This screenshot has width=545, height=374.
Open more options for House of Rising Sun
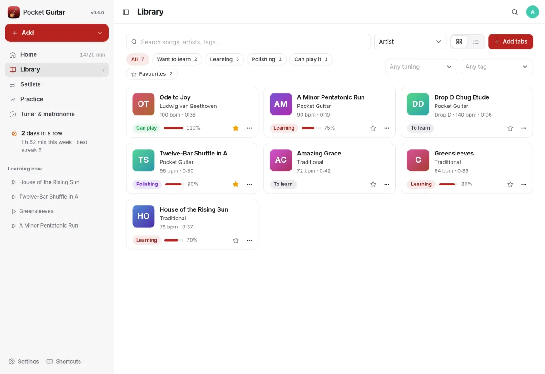point(249,240)
